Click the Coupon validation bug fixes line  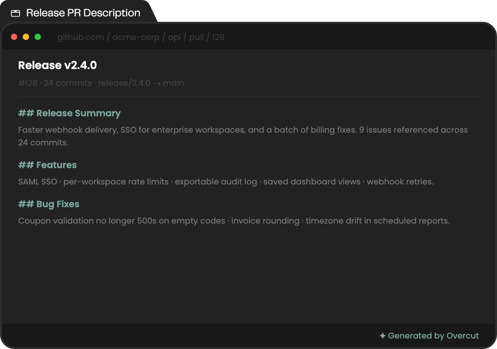[x=234, y=221]
